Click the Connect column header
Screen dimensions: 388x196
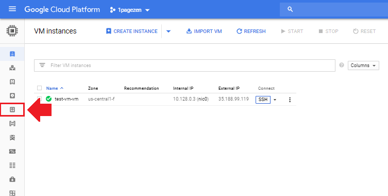(x=266, y=88)
